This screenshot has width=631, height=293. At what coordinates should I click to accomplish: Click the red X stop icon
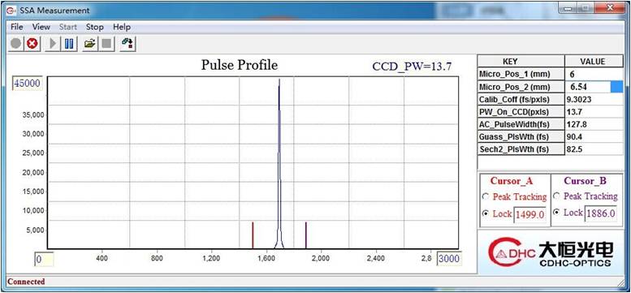coord(32,43)
